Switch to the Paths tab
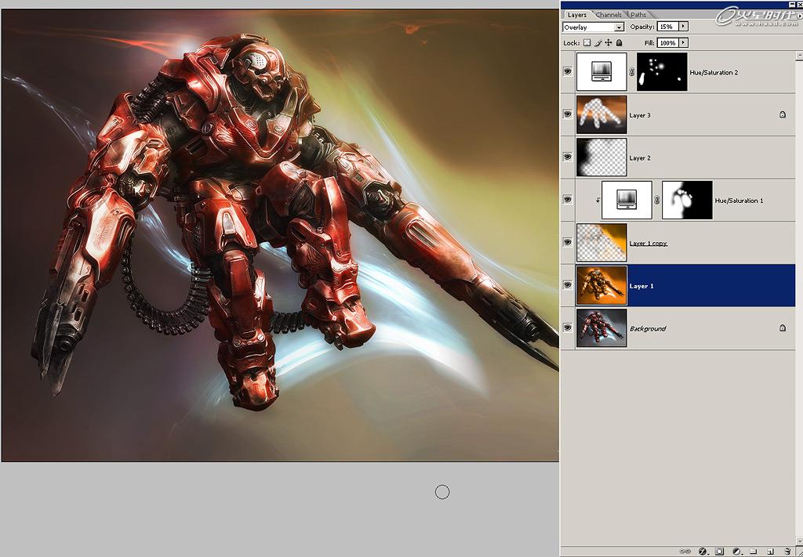The height and width of the screenshot is (557, 803). [638, 15]
